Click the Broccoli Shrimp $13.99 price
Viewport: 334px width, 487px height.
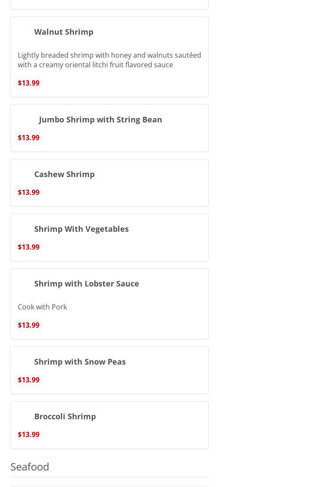(x=29, y=434)
